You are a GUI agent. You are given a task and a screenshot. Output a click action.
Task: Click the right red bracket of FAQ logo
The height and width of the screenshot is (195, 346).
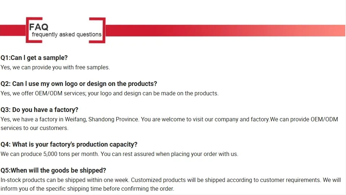click(104, 30)
